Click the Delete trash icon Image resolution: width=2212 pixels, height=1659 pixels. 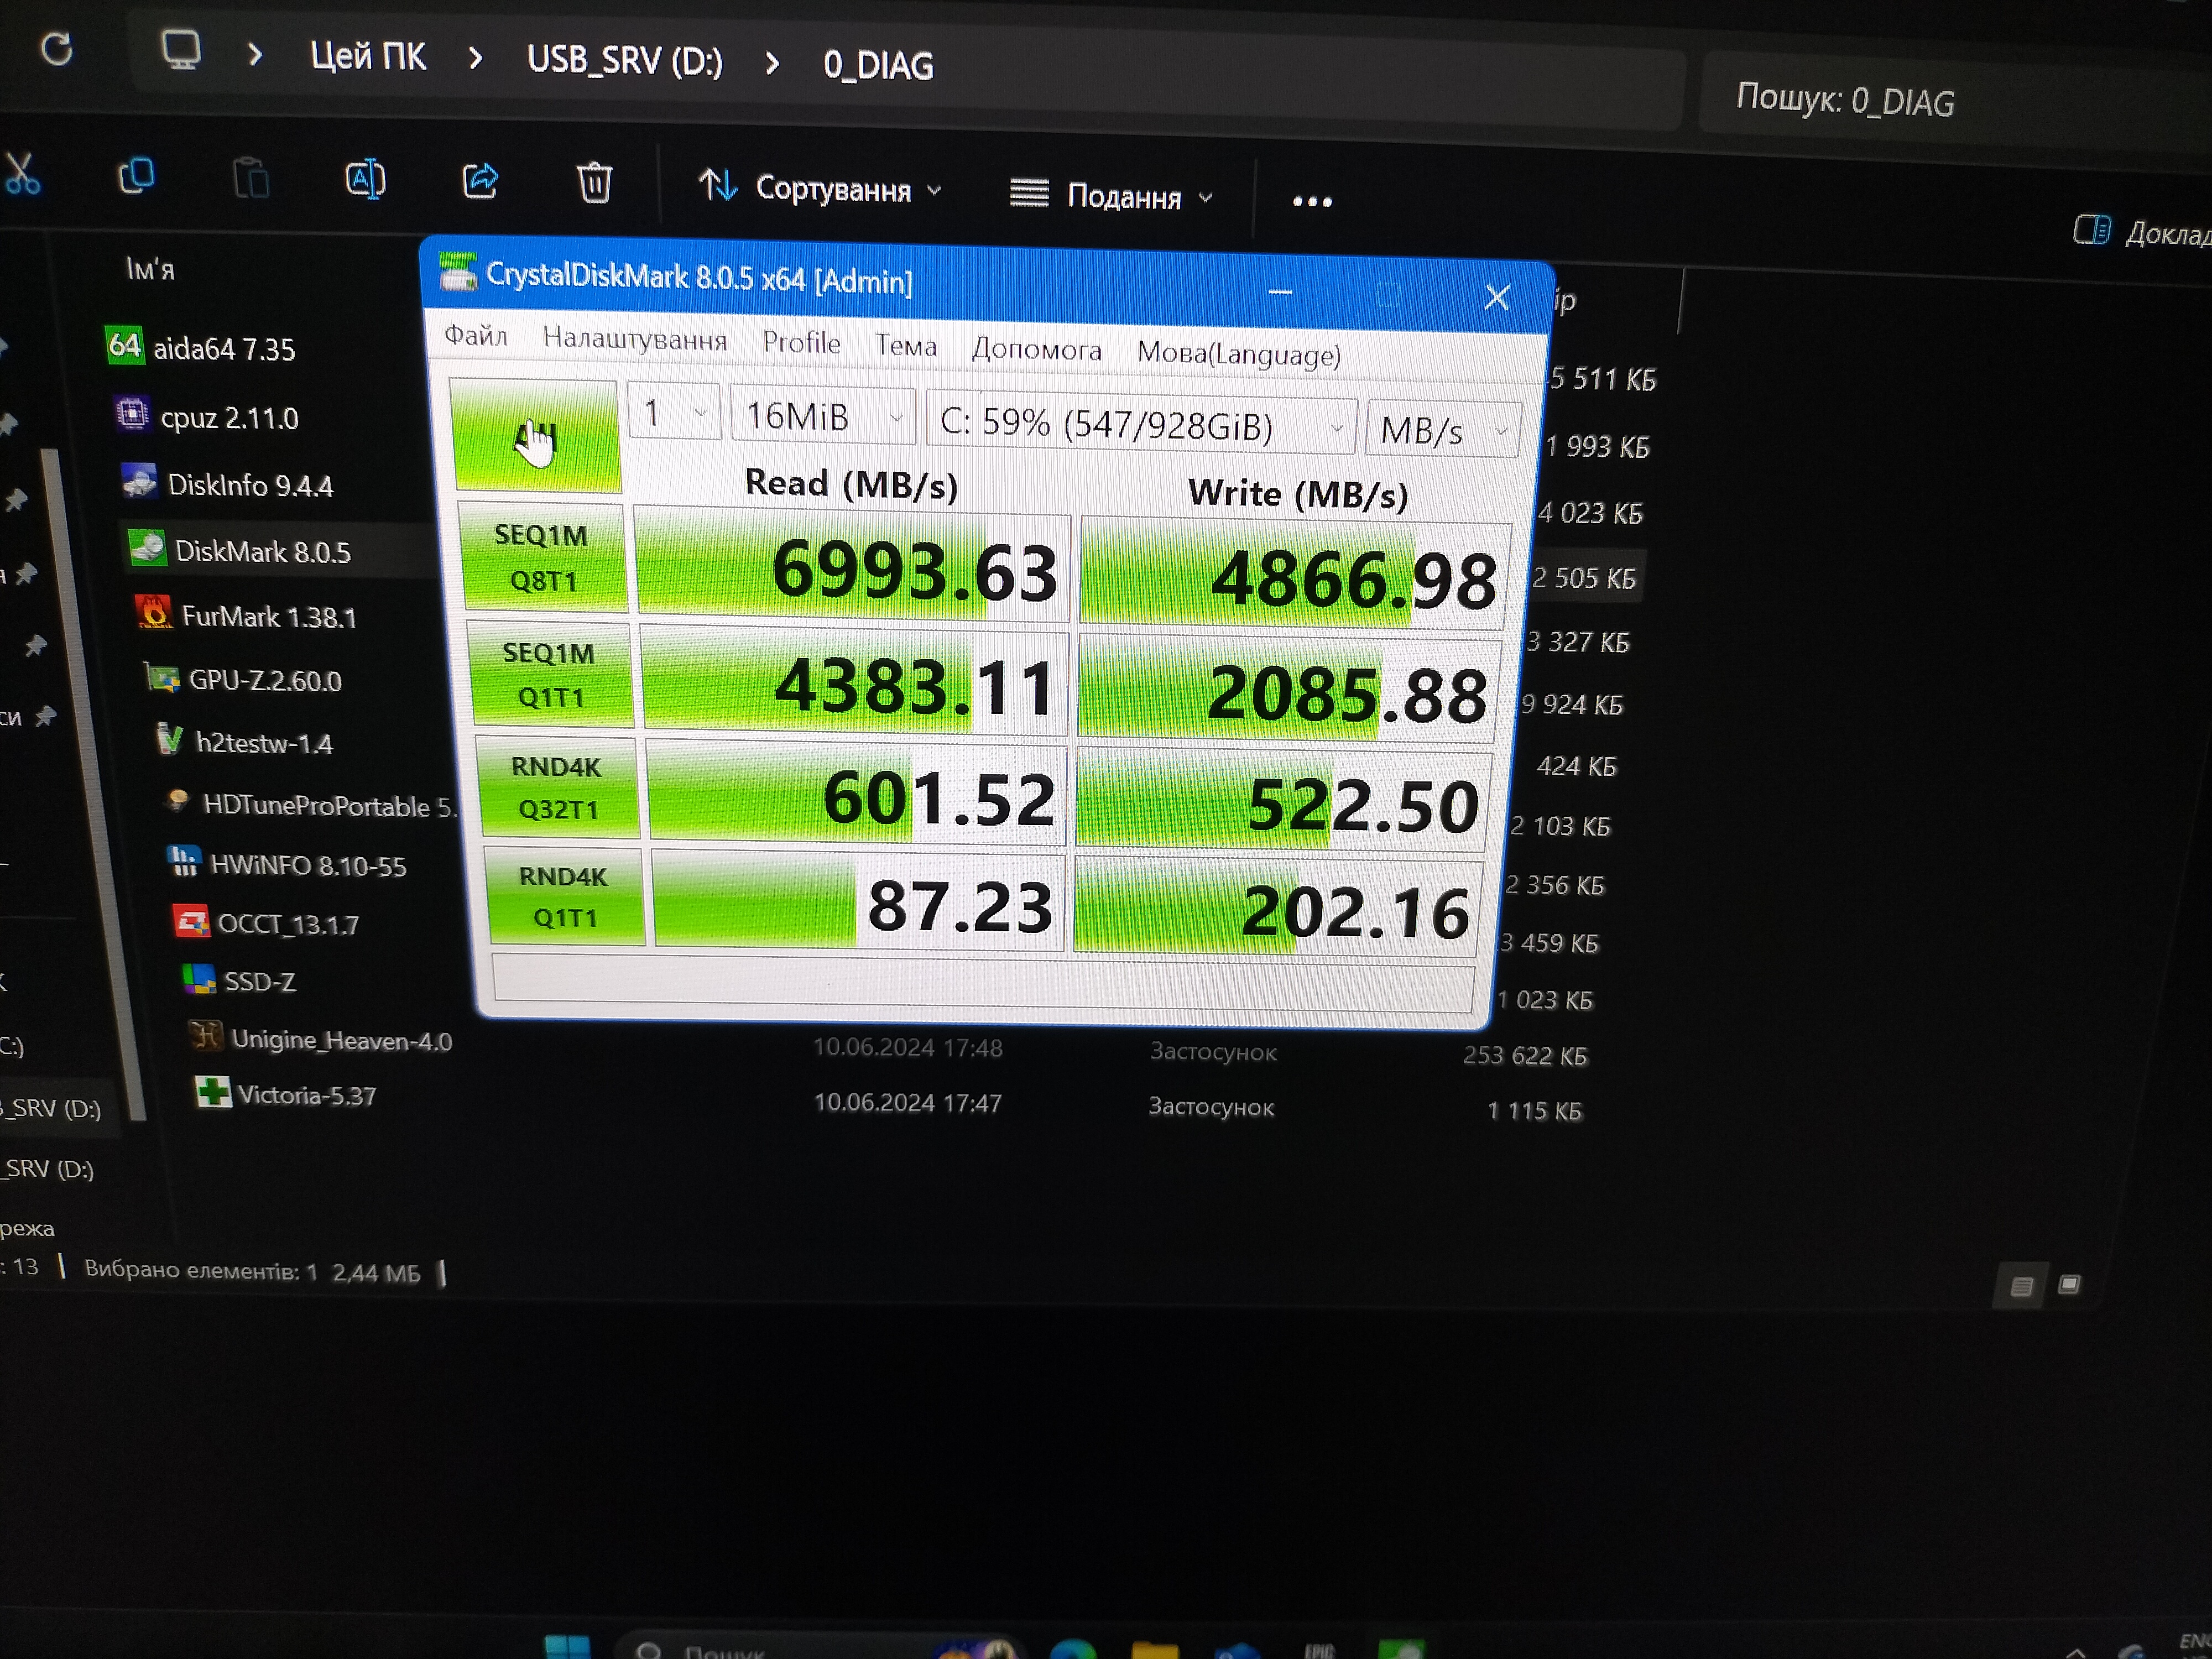pos(594,183)
